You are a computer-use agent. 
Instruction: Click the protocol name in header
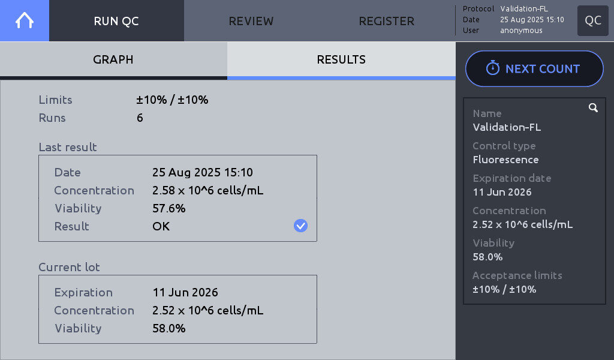tap(524, 9)
